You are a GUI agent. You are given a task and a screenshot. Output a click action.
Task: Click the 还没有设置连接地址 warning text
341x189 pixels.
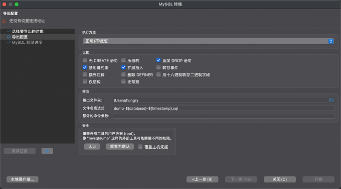coord(27,21)
